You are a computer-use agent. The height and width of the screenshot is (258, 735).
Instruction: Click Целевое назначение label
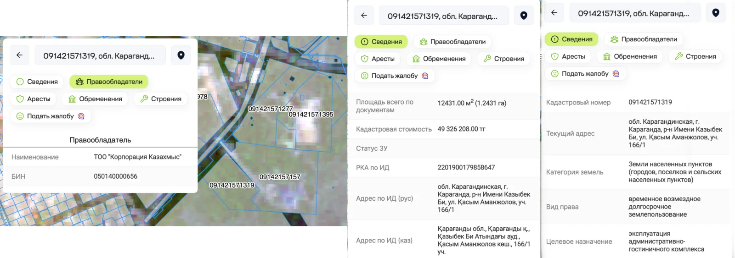tap(579, 242)
